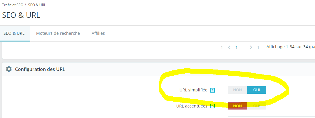315x118 pixels.
Task: Jump to first page number before left chevron
Action: [222, 48]
